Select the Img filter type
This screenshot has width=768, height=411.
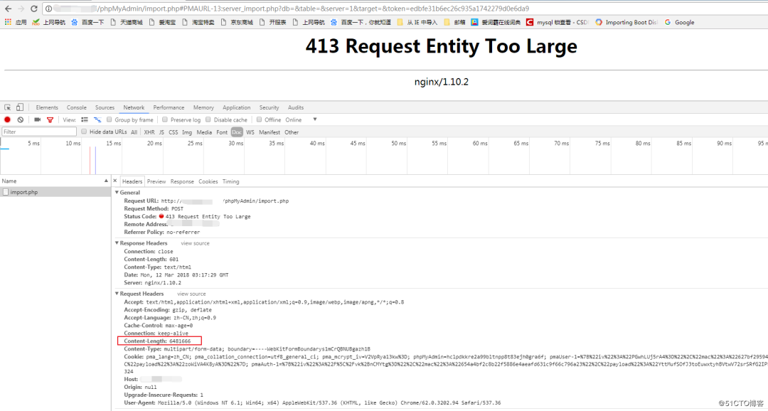pos(187,132)
